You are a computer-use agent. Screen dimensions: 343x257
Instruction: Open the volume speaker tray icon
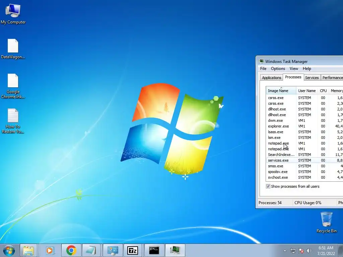pyautogui.click(x=309, y=251)
